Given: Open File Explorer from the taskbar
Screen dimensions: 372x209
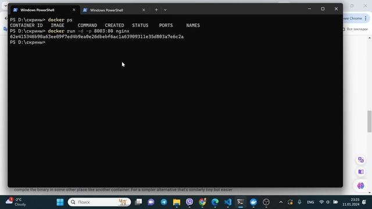Looking at the screenshot, I should [177, 202].
